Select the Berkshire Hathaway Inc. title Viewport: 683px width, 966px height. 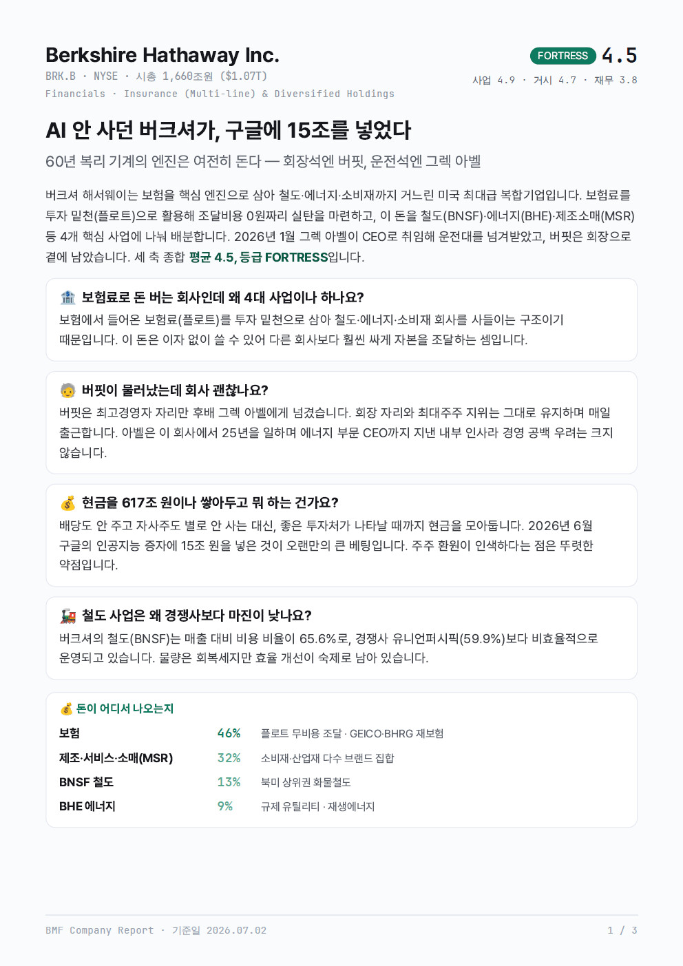tap(162, 54)
